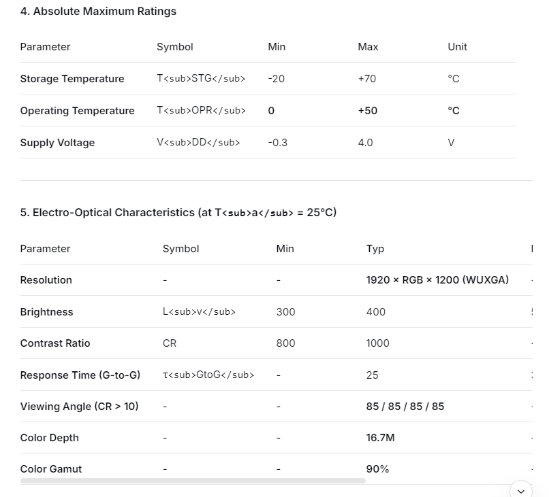Select the Supply Voltage row label
549x497 pixels.
coord(57,143)
